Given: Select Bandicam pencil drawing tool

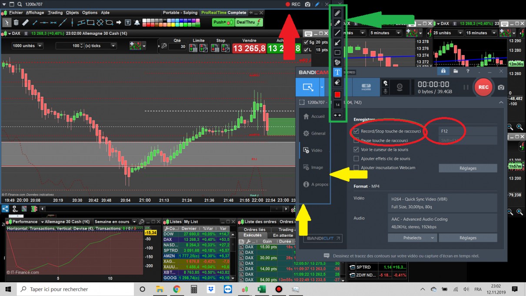Looking at the screenshot, I should [337, 13].
